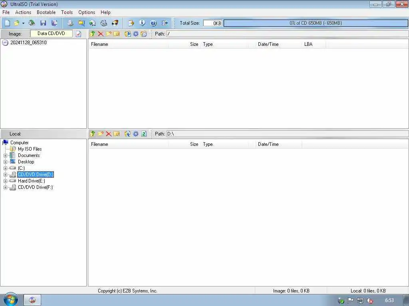
Task: Click the bootable checkmark icon beside Data CD/DVD
Action: (79, 34)
